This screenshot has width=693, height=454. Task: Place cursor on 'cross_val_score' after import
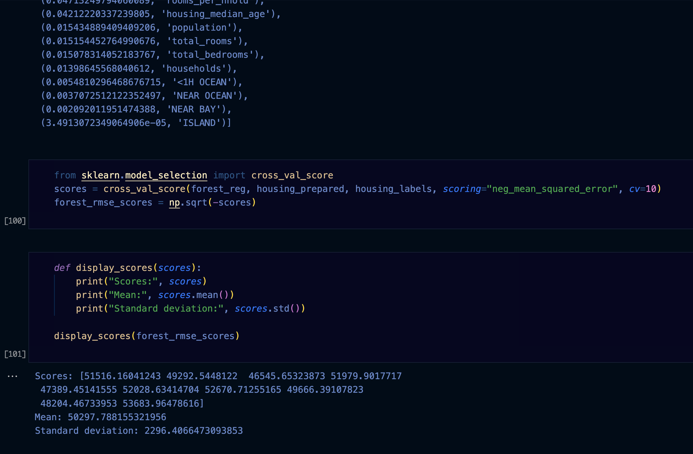(x=292, y=175)
